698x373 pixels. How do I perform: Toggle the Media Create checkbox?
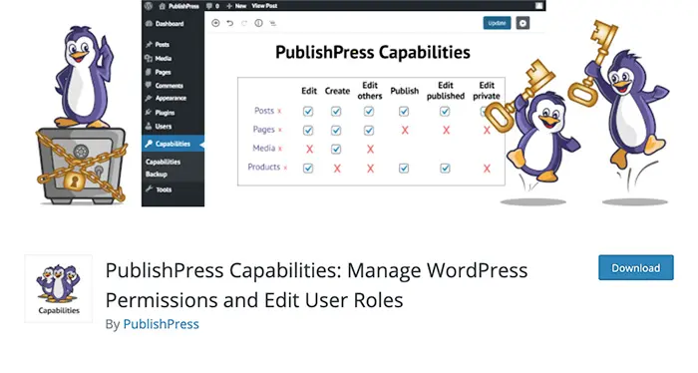pyautogui.click(x=336, y=150)
